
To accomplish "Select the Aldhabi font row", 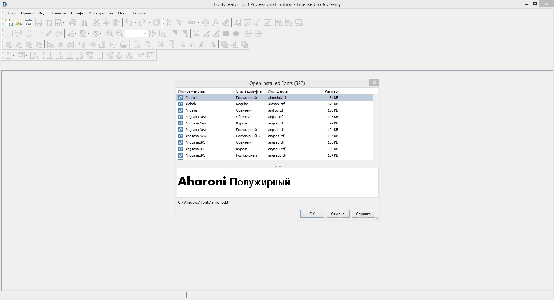I will pyautogui.click(x=275, y=104).
